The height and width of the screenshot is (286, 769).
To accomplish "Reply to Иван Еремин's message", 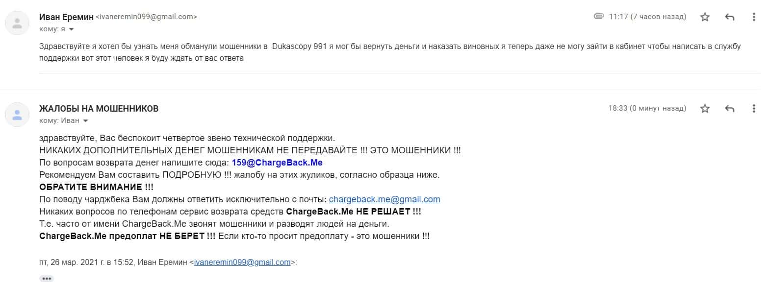I will (729, 17).
